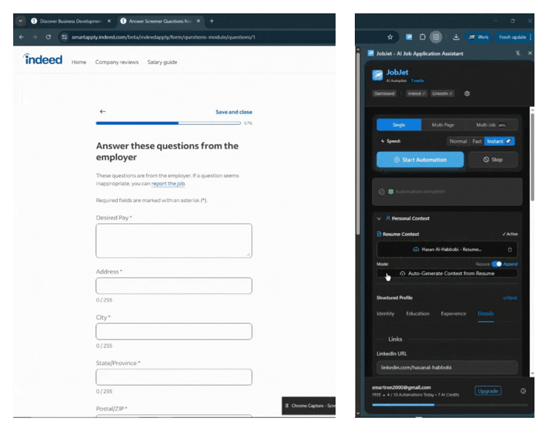The image size is (551, 440).
Task: Open the browser extensions puzzle icon
Action: 423,37
